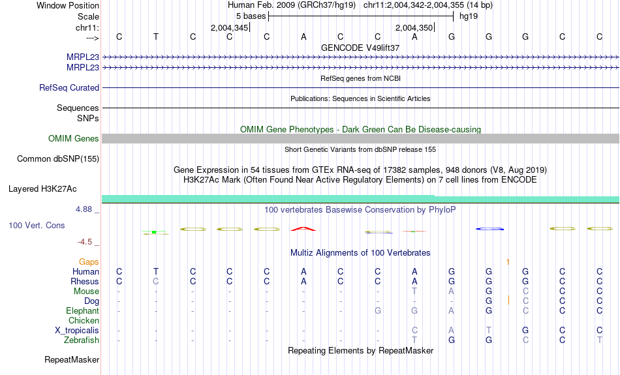The height and width of the screenshot is (375, 620).
Task: Click the orange insertion bar in Dog row
Action: [x=508, y=301]
